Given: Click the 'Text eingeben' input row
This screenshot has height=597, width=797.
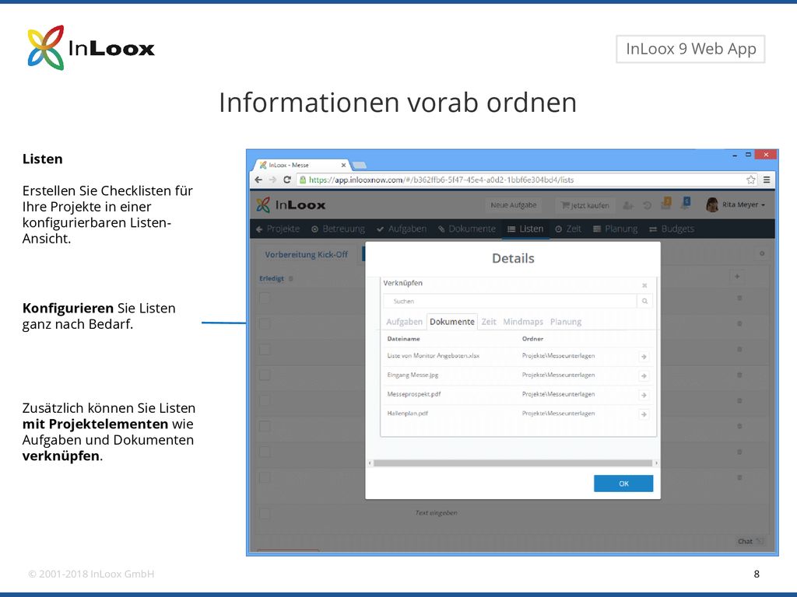Looking at the screenshot, I should (436, 513).
